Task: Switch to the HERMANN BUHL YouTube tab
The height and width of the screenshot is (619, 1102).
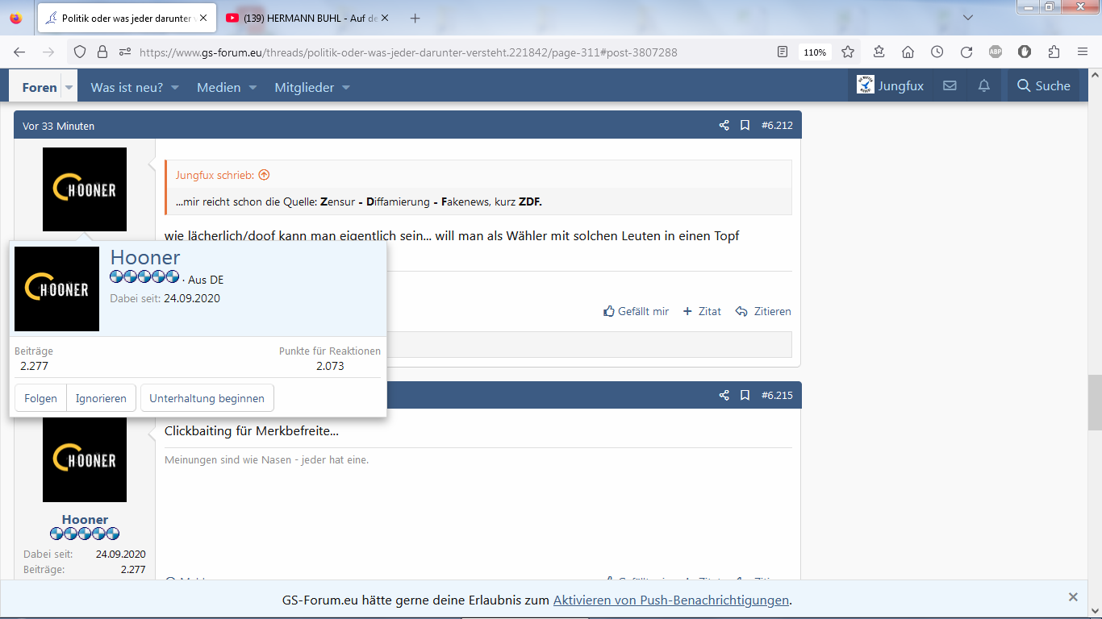Action: click(x=311, y=18)
